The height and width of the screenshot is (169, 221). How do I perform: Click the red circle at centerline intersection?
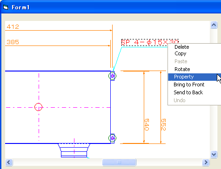(38, 107)
